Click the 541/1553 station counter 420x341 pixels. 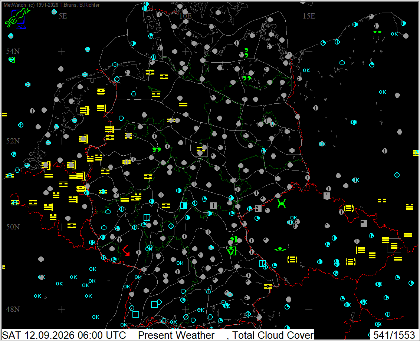coord(394,335)
